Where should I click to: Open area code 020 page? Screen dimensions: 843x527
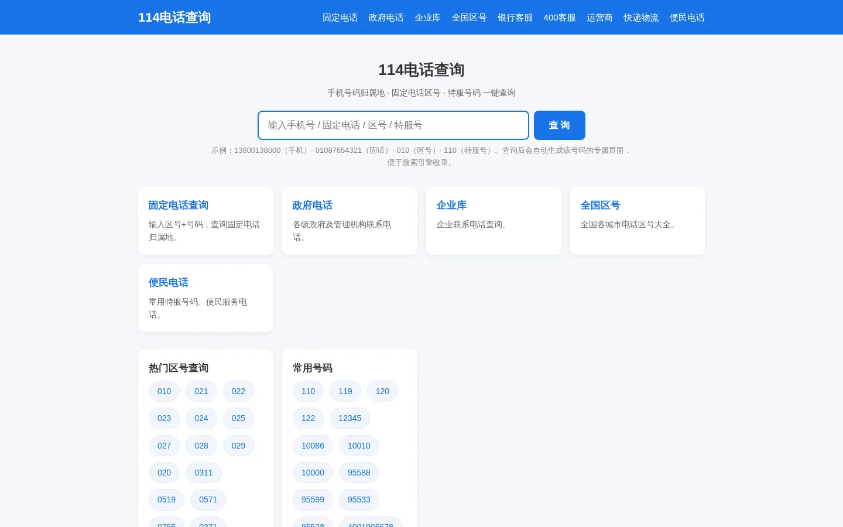[165, 473]
